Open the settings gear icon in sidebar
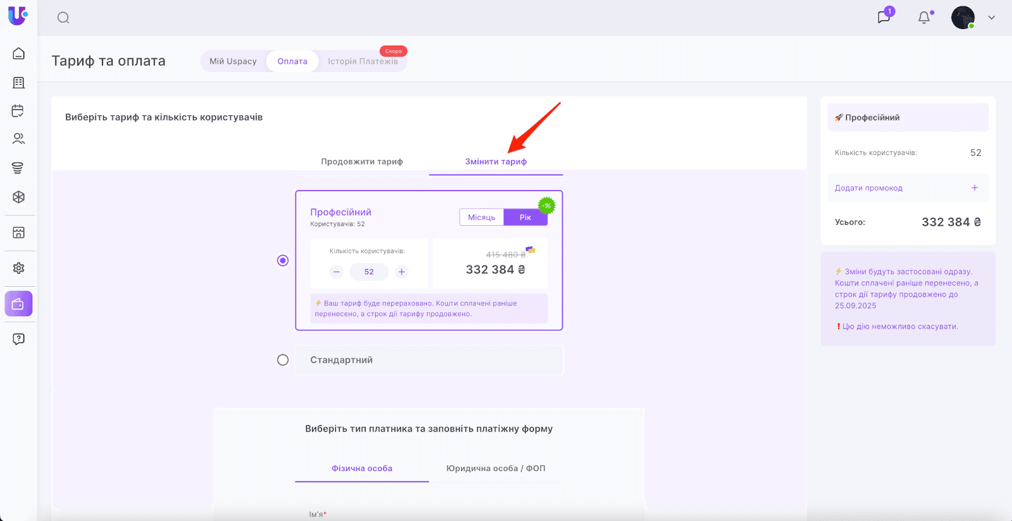 point(19,268)
